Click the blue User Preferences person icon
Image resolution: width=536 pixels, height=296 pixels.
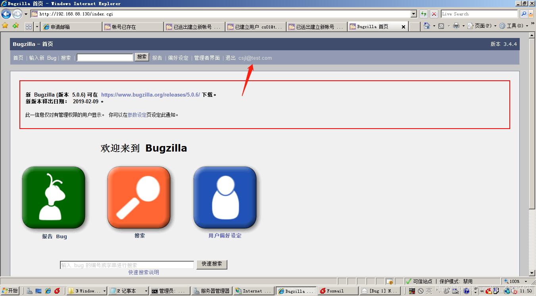coord(225,197)
